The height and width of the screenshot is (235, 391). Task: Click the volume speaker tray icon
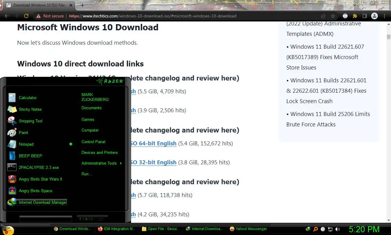click(x=338, y=229)
